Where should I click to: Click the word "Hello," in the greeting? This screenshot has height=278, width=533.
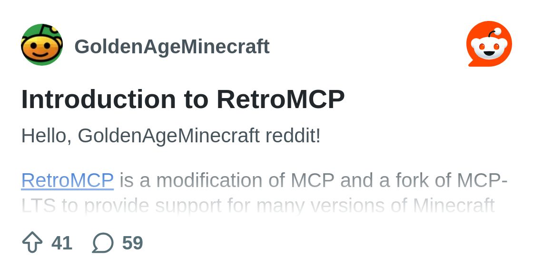pos(46,136)
